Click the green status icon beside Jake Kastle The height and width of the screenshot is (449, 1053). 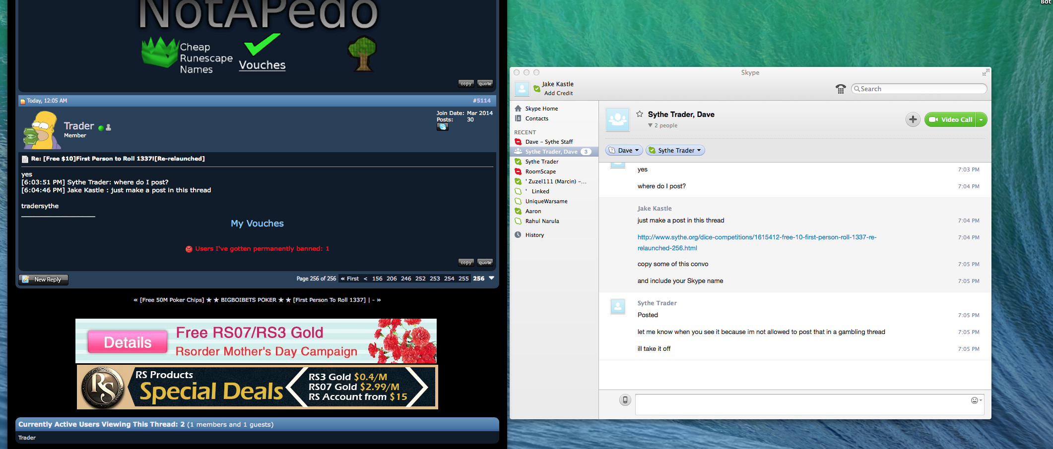tap(536, 89)
